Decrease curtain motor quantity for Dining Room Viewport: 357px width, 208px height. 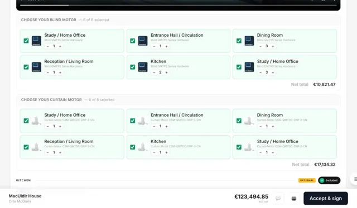point(260,126)
